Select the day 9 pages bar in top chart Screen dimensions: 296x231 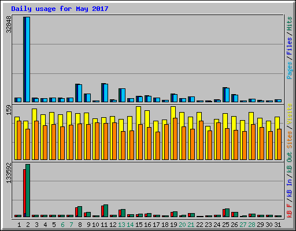click(88, 98)
